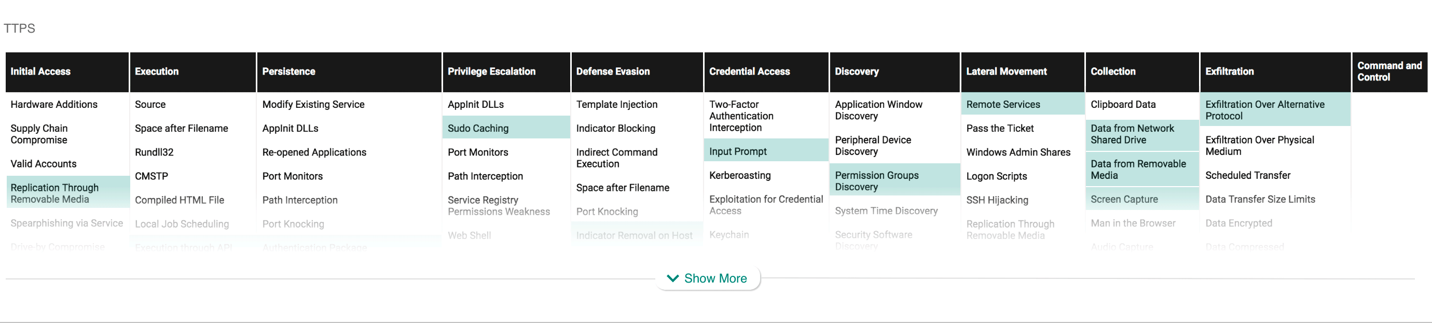Click the CMSTP technique

point(151,176)
